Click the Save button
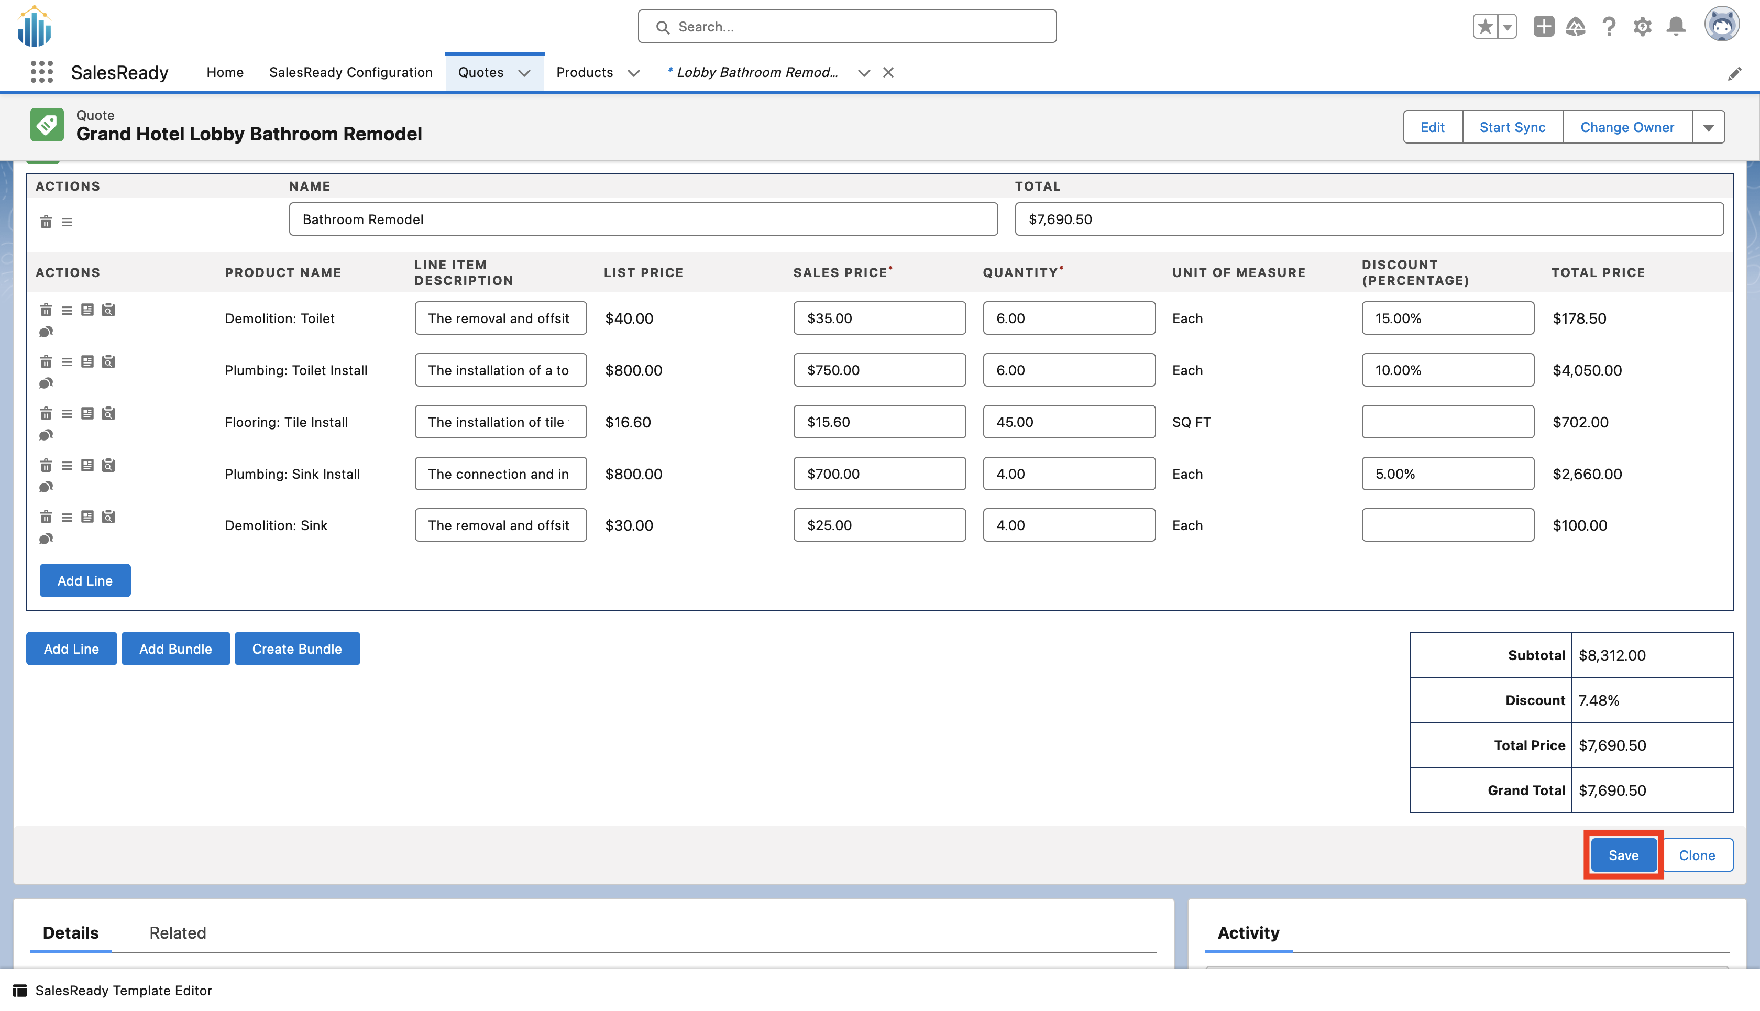 click(x=1623, y=855)
